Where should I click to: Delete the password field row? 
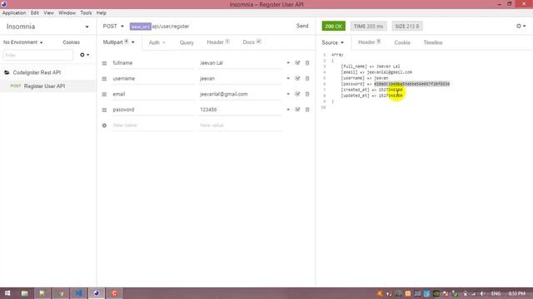click(307, 110)
